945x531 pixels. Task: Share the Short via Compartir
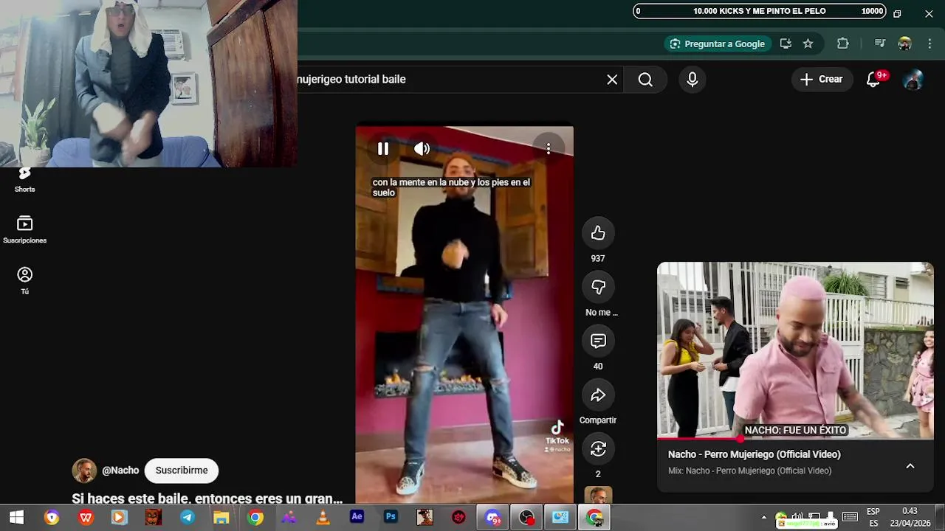(x=598, y=395)
